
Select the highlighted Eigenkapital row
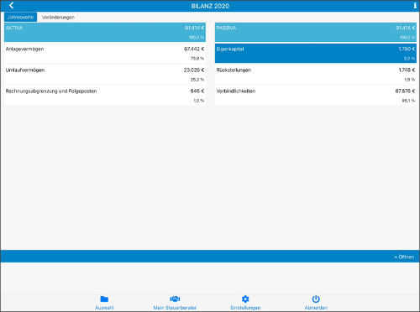click(316, 54)
